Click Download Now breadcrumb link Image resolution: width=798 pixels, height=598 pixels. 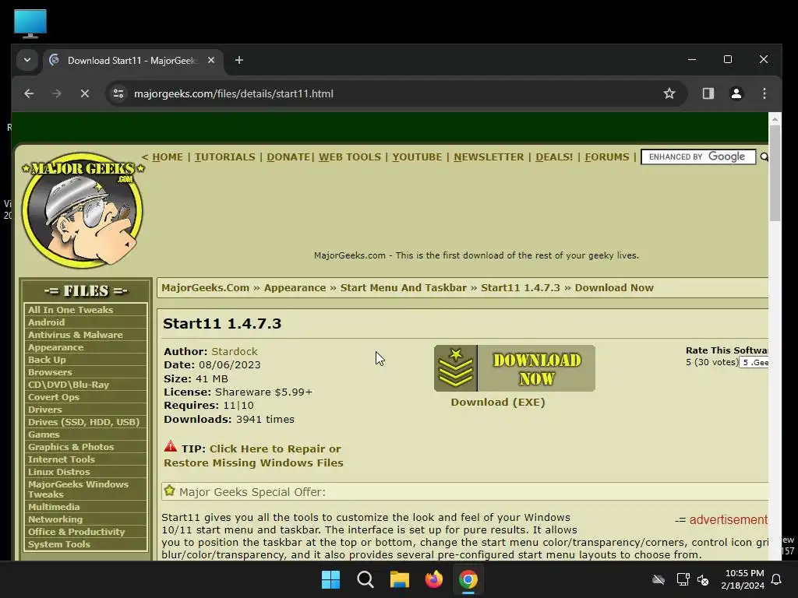tap(614, 288)
